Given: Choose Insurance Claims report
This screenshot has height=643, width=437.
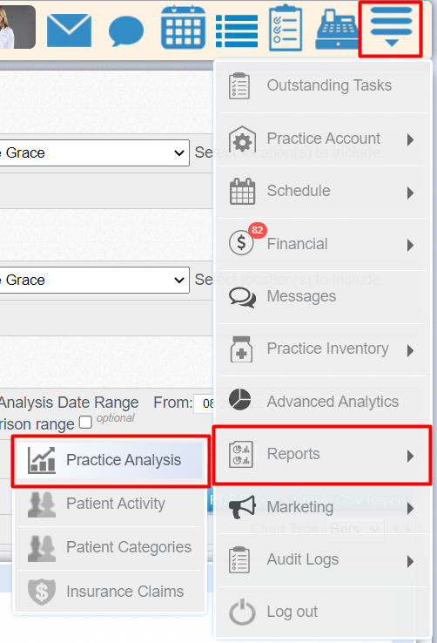Looking at the screenshot, I should pyautogui.click(x=111, y=592).
